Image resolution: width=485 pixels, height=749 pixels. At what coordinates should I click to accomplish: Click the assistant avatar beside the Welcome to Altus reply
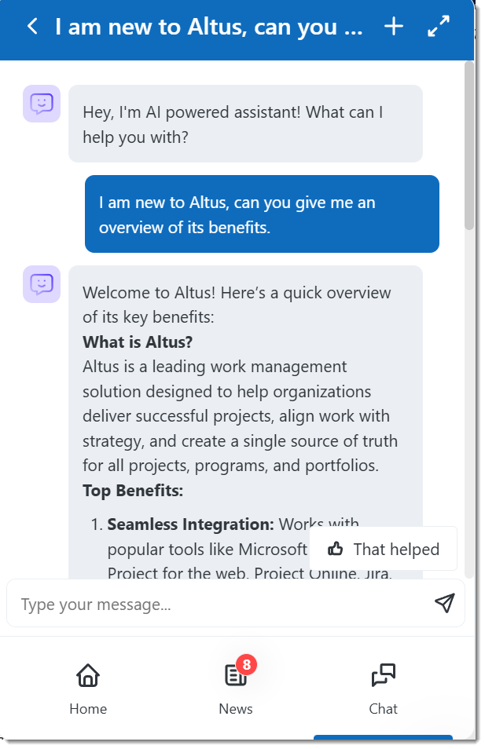tap(42, 284)
